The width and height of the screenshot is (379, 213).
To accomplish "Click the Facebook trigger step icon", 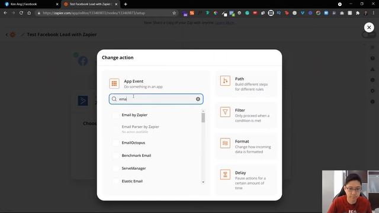I will [83, 61].
